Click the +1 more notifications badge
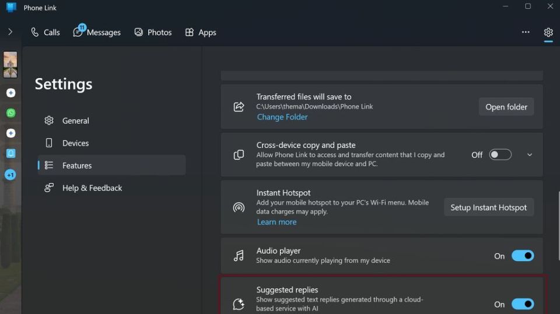This screenshot has height=314, width=560. point(10,175)
